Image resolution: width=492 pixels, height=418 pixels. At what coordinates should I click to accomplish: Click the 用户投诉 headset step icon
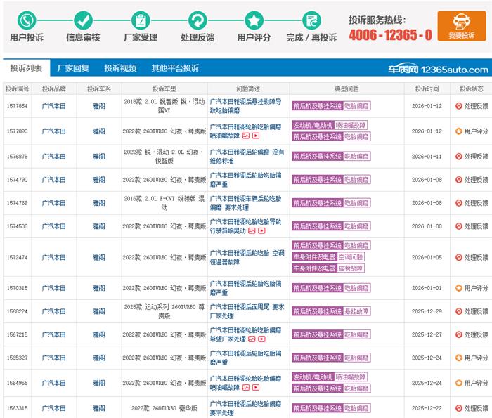pos(27,19)
